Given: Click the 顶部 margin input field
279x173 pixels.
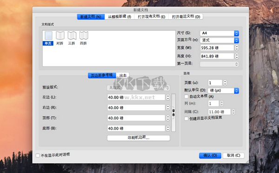Looking at the screenshot, I should coord(136,118).
